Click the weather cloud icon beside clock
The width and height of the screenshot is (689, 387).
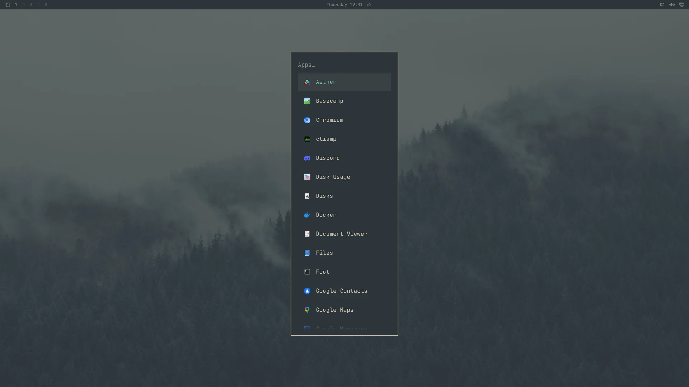tap(369, 5)
